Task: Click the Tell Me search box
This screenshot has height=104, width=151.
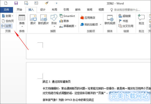Action: click(125, 10)
